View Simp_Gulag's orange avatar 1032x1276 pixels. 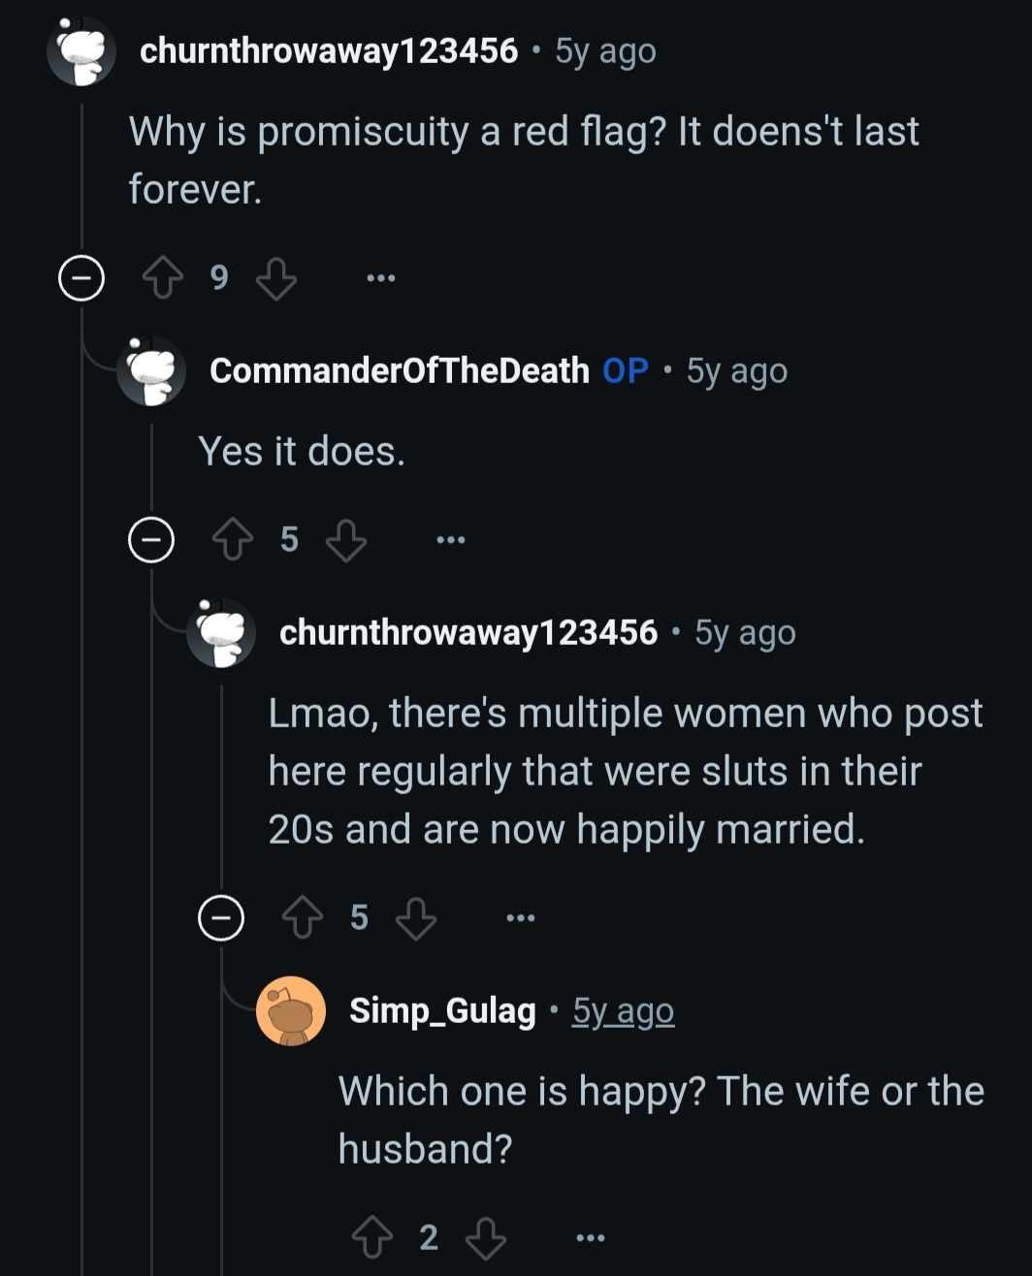click(291, 1011)
